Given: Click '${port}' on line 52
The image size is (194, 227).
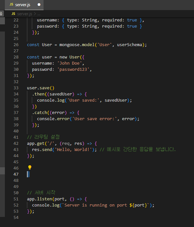Looking at the screenshot, I should tap(138, 205).
